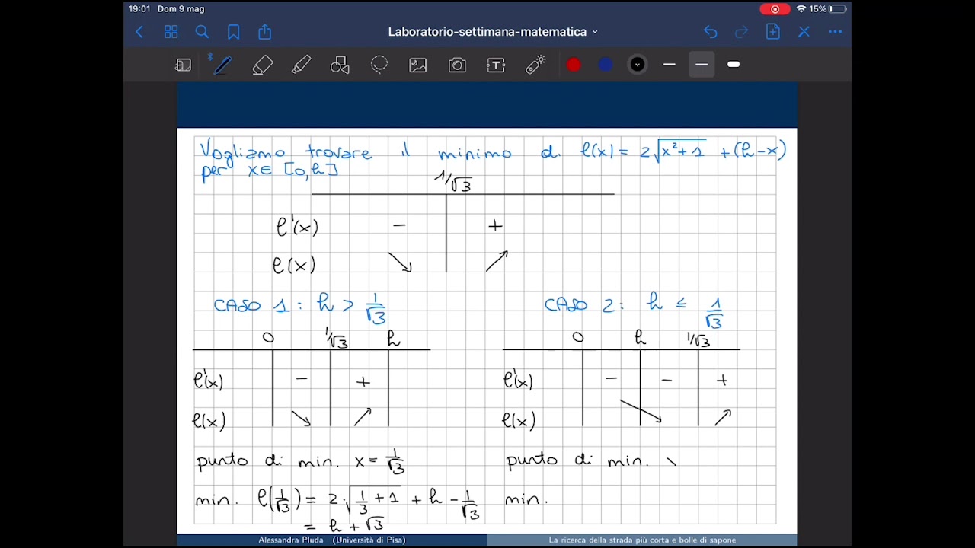Open the Camera tool
This screenshot has width=975, height=548.
click(457, 65)
